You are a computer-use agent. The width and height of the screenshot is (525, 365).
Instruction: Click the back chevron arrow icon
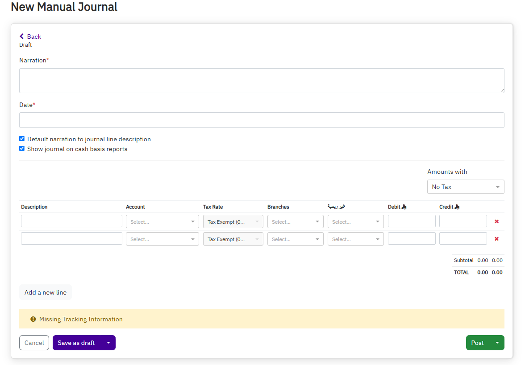[x=21, y=36]
